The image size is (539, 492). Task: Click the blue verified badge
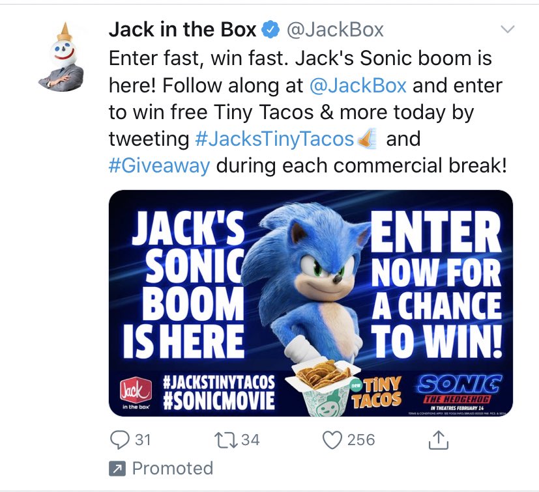click(271, 29)
